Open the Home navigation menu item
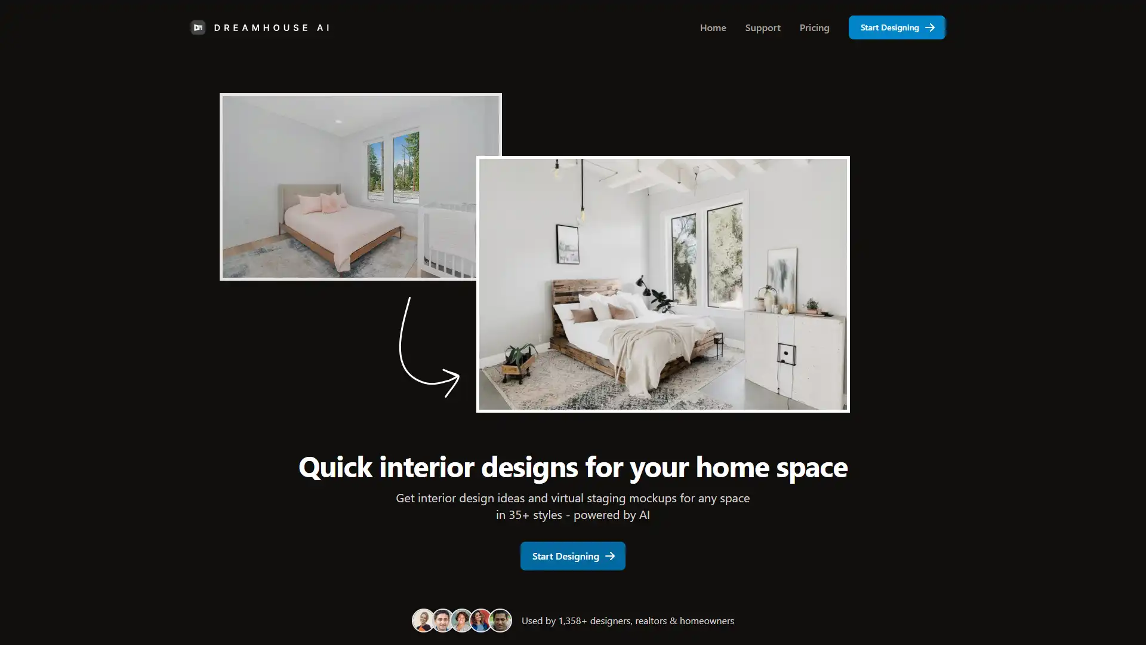Screen dimensions: 1146x645 (712, 27)
